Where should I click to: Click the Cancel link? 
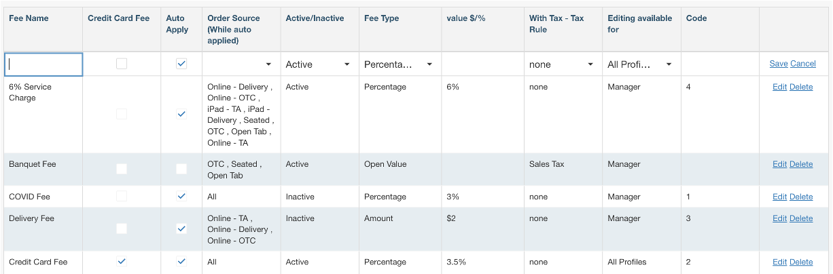click(x=803, y=64)
